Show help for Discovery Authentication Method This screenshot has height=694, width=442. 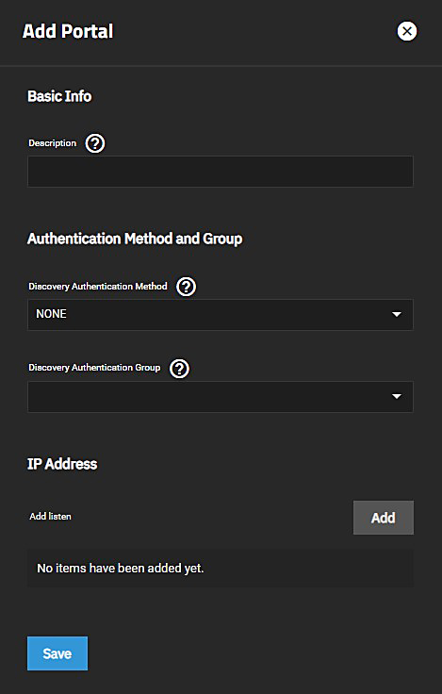coord(187,287)
